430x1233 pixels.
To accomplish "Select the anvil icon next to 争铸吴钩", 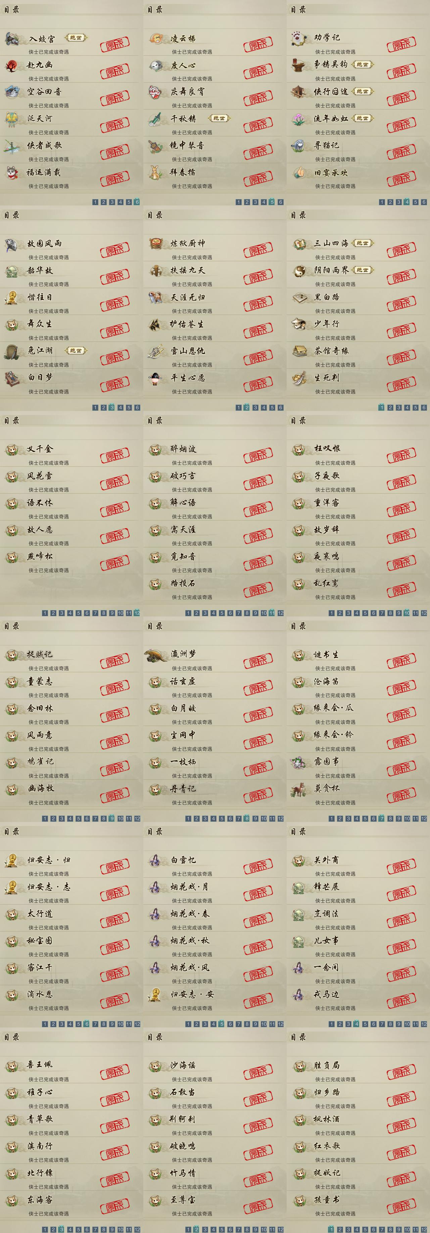I will [299, 65].
